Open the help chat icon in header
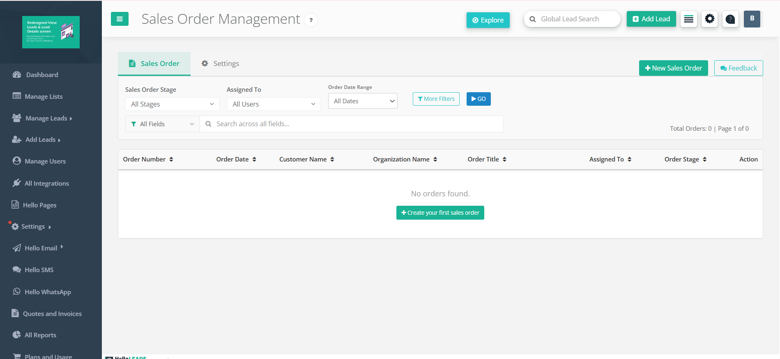This screenshot has height=359, width=780. 730,19
